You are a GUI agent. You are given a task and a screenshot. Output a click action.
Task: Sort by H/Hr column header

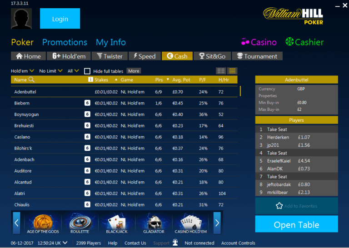[224, 79]
